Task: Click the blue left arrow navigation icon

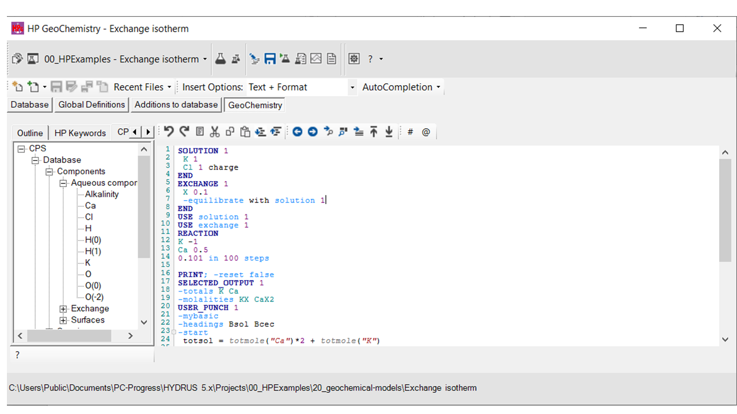Action: pos(297,132)
